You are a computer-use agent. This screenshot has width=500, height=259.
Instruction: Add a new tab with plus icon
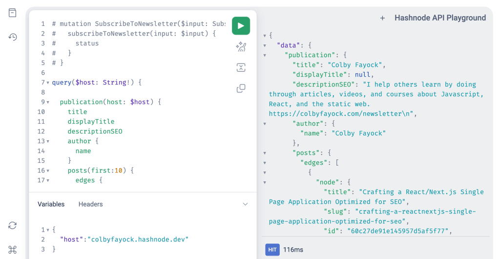382,18
